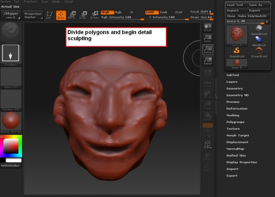The width and height of the screenshot is (275, 197).
Task: Expand the SubTool palette
Action: (232, 75)
